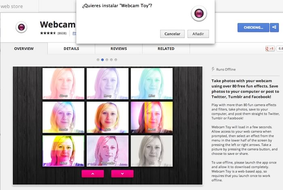Select the active second carousel dot
The image size is (283, 190).
[x=102, y=60]
